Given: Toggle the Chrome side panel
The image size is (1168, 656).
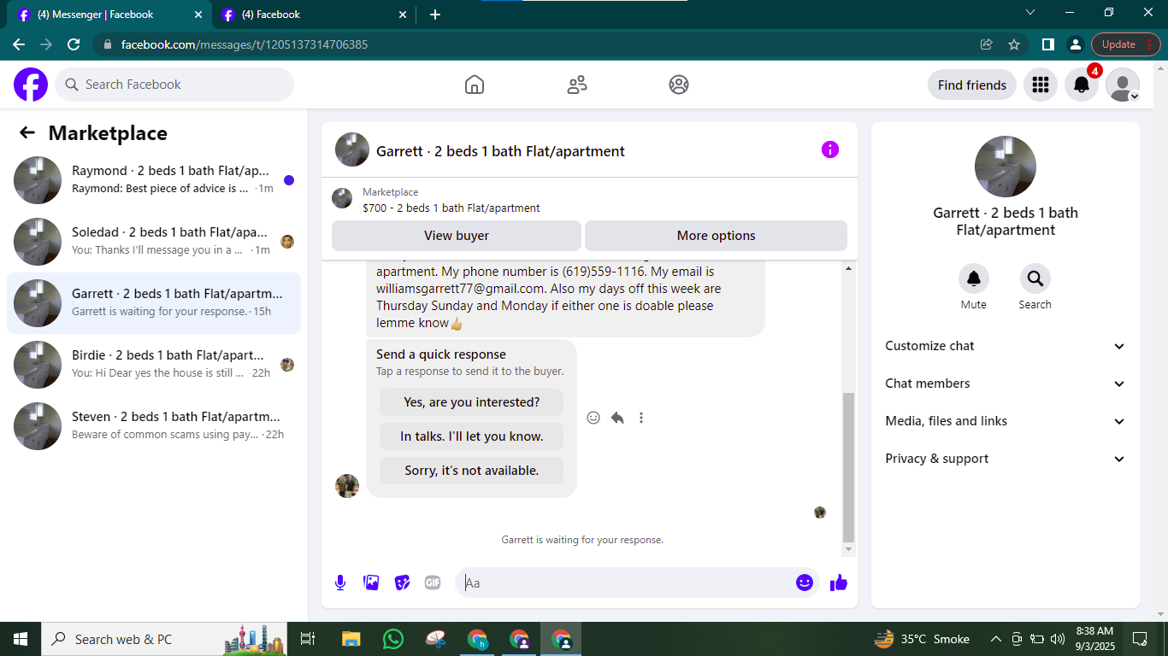Looking at the screenshot, I should [x=1048, y=44].
